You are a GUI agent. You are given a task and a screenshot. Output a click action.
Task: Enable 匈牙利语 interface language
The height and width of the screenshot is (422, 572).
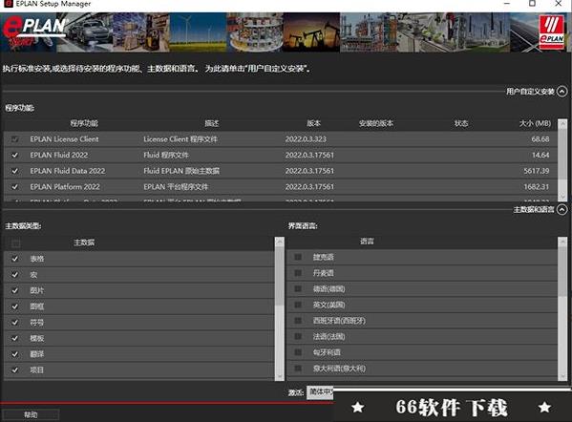298,352
